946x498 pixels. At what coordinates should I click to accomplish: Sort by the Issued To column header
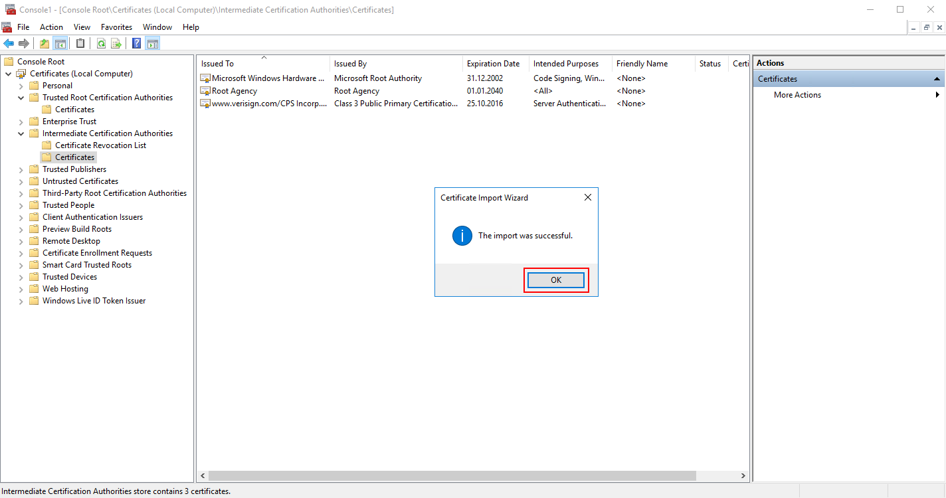(x=216, y=63)
